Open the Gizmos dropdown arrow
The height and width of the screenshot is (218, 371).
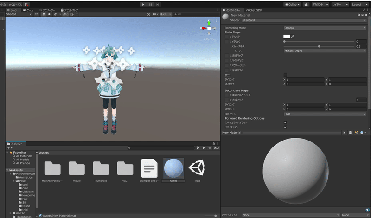(170, 14)
